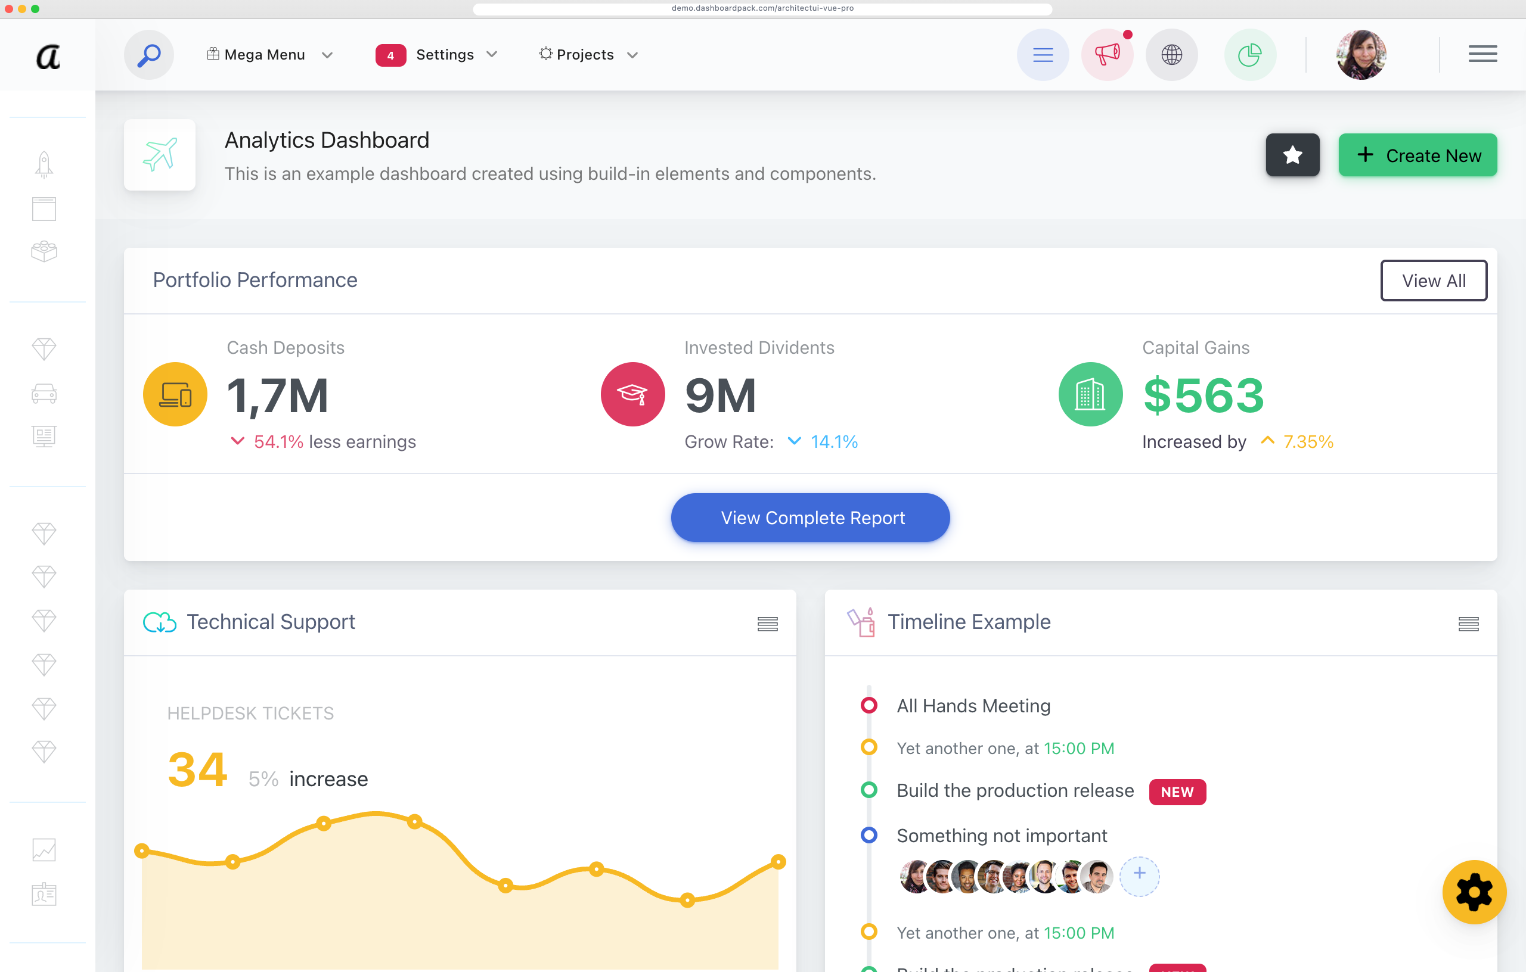The width and height of the screenshot is (1526, 972).
Task: Click the ArchitectUI logo in header
Action: pyautogui.click(x=48, y=56)
